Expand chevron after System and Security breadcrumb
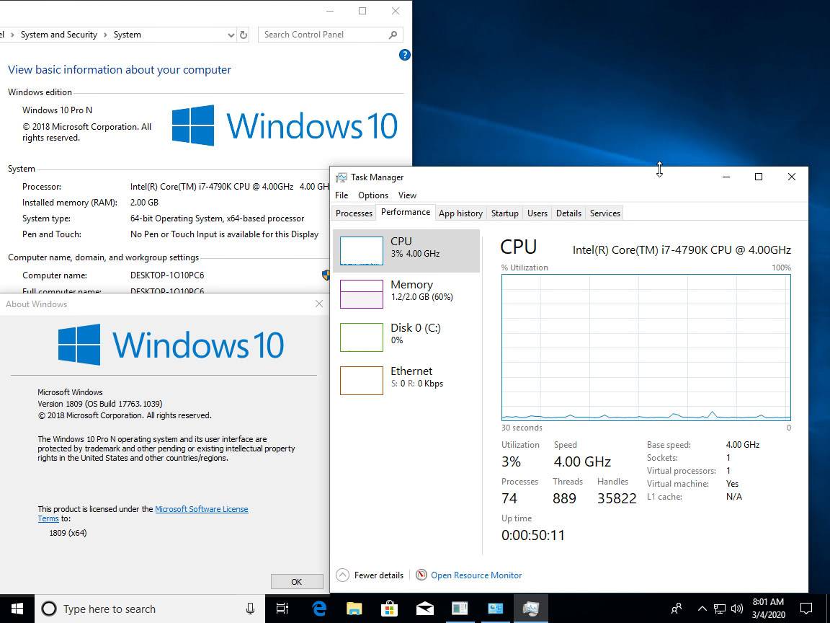830x623 pixels. click(105, 35)
